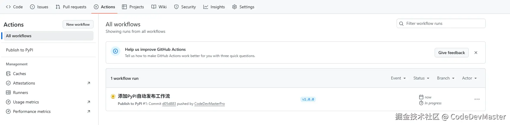
Task: Click the play icon in the feedback banner
Action: (x=115, y=51)
